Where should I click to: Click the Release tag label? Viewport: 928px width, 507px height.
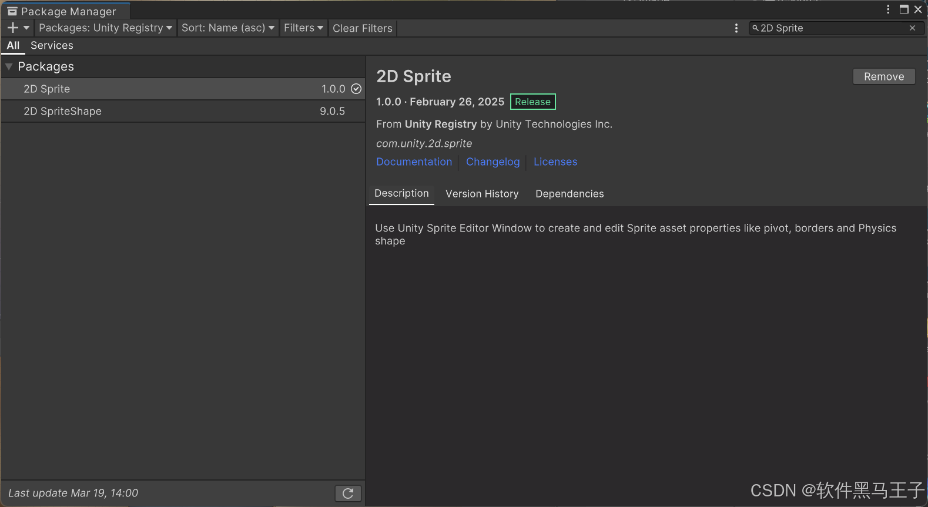[x=532, y=102]
